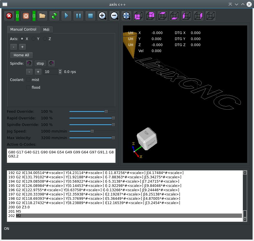
Task: Select G-code line 196
Action: (x=125, y=190)
